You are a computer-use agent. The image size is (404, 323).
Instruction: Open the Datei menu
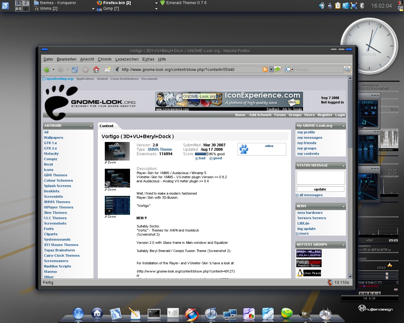48,59
